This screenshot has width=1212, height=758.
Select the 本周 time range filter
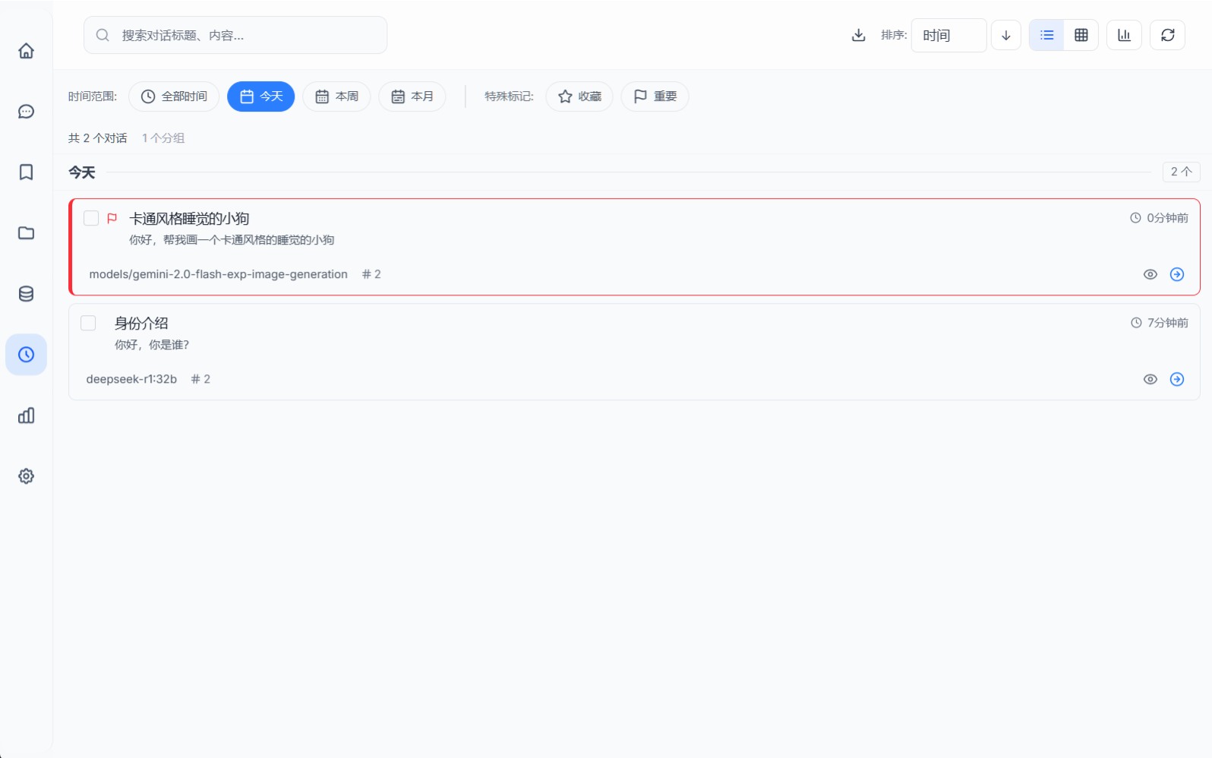tap(336, 96)
